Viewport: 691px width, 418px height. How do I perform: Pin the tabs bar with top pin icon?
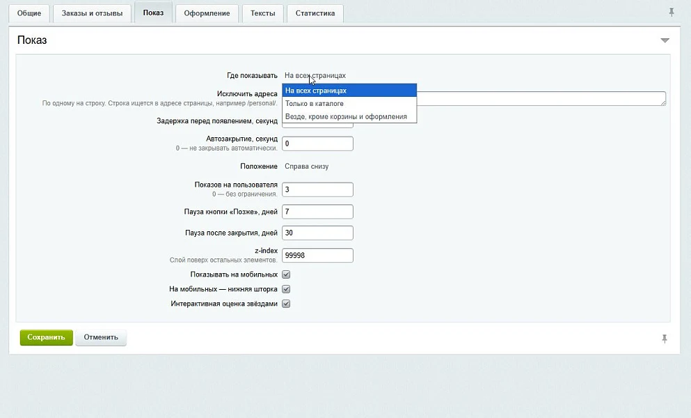click(672, 13)
